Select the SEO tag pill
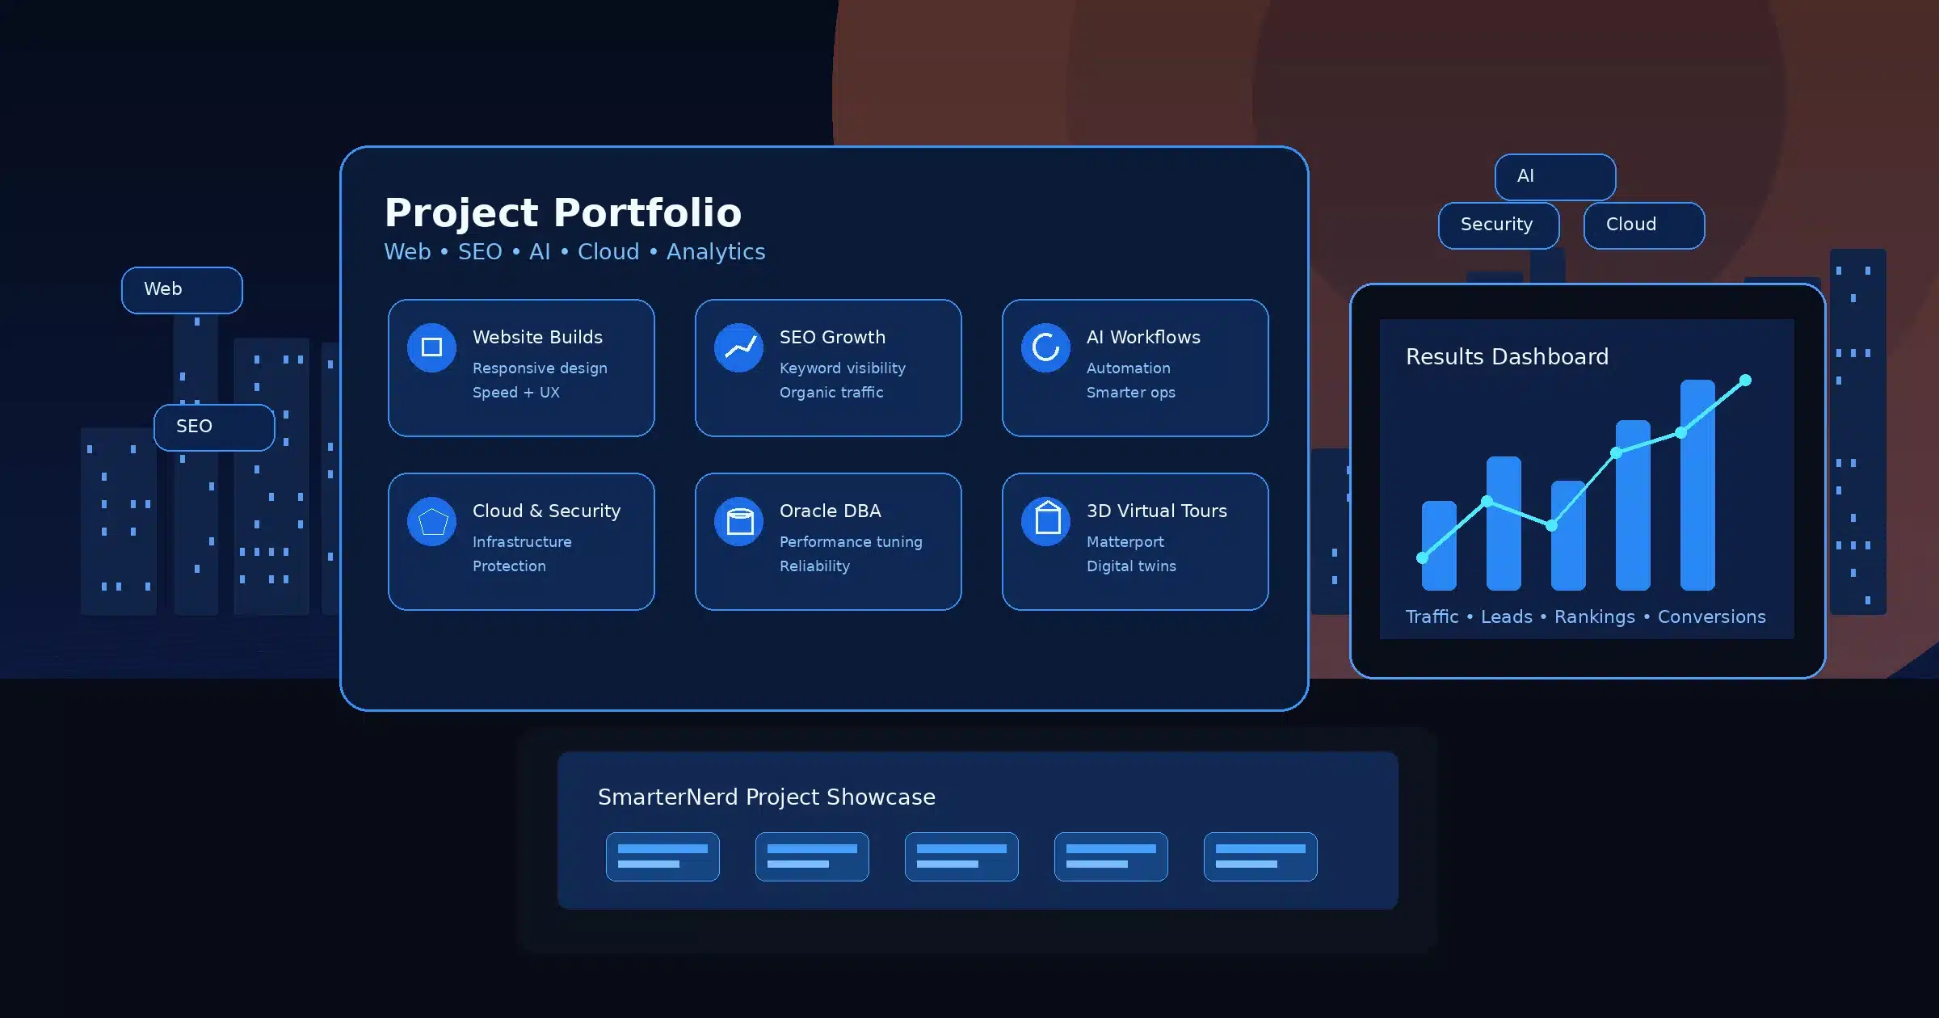The width and height of the screenshot is (1939, 1018). click(x=214, y=427)
